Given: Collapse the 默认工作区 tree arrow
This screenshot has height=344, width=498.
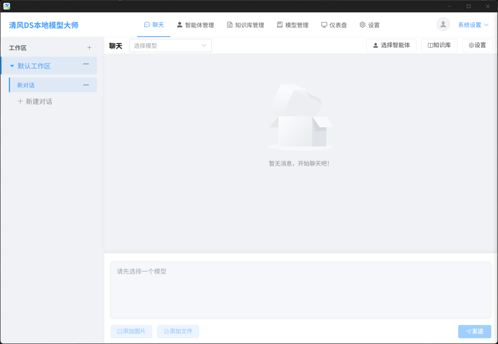Looking at the screenshot, I should [x=12, y=66].
